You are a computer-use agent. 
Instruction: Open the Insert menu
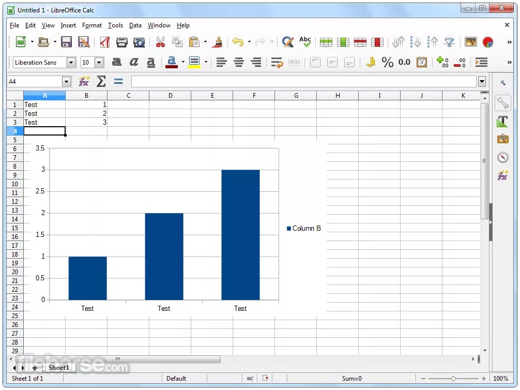(x=68, y=25)
